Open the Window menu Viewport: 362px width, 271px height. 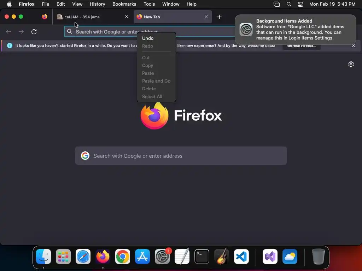click(171, 4)
